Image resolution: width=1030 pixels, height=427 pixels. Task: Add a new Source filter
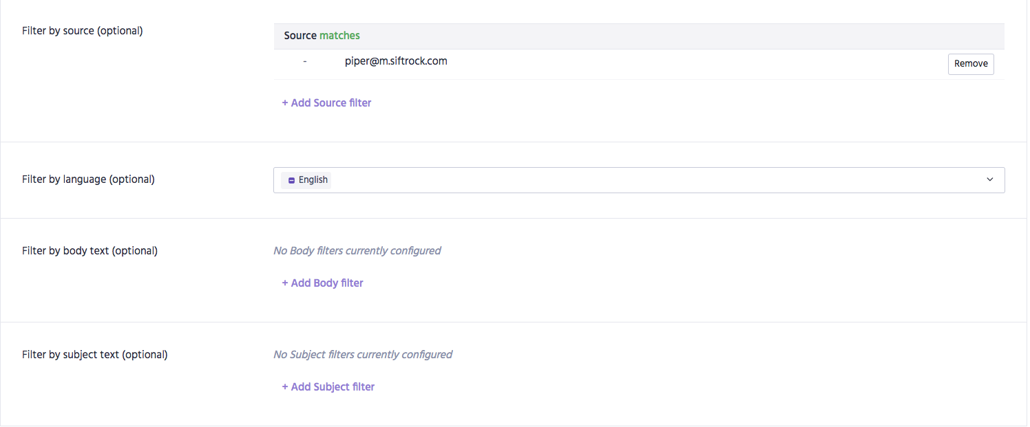pyautogui.click(x=326, y=102)
